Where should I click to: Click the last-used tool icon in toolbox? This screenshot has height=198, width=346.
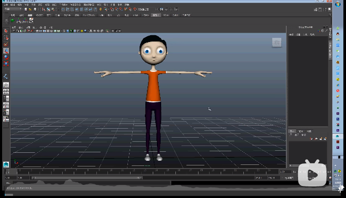coord(6,77)
